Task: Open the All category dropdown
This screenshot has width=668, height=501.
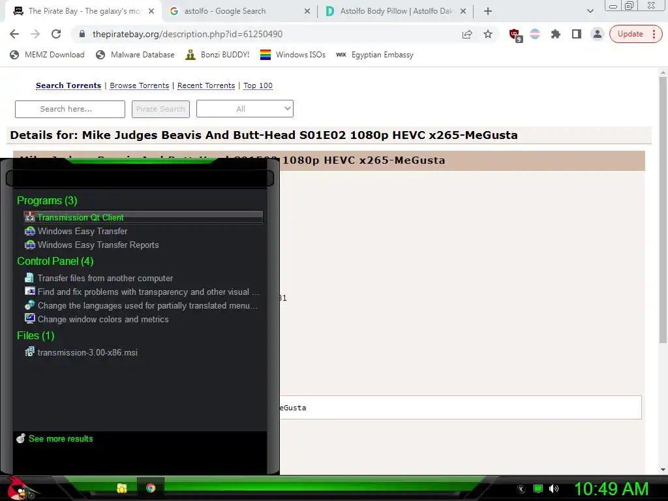Action: [x=245, y=109]
